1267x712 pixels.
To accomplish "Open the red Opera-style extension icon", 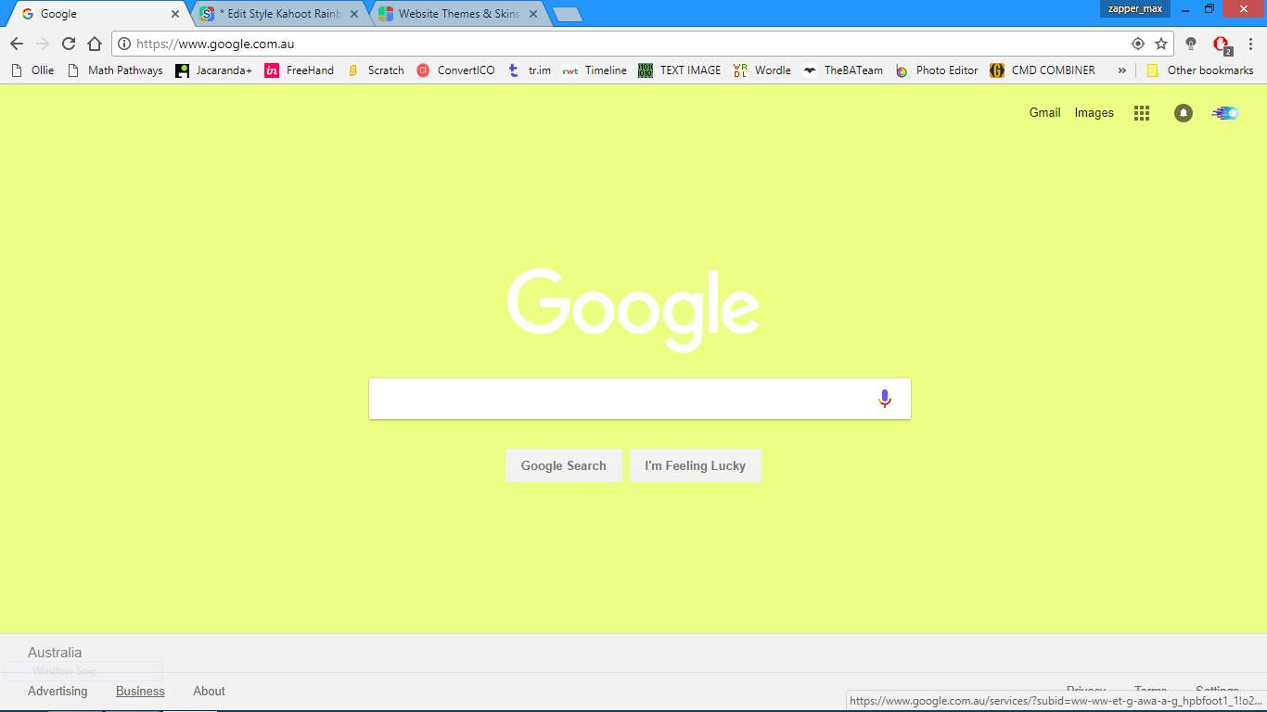I will pyautogui.click(x=1222, y=44).
